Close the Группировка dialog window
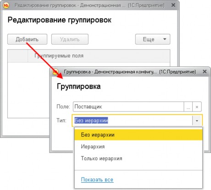The height and width of the screenshot is (190, 211). 205,72
